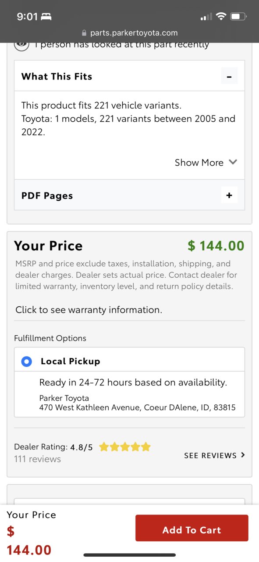This screenshot has width=259, height=562.
Task: Click the Show More chevron arrow
Action: point(233,162)
